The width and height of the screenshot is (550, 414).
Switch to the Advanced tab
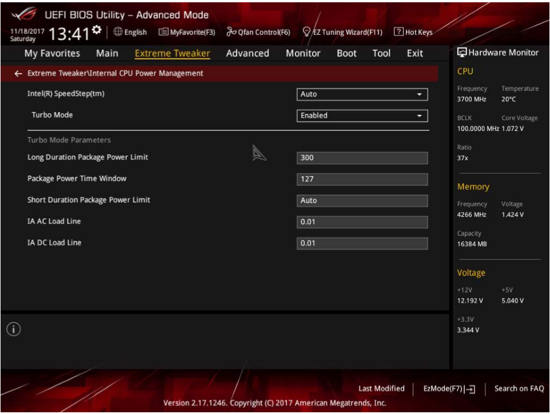click(248, 53)
